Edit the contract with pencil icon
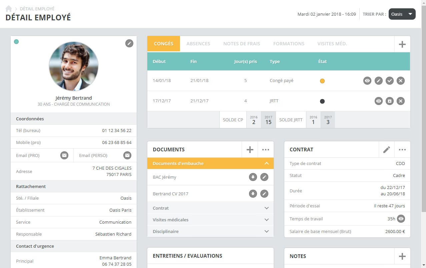 point(387,150)
